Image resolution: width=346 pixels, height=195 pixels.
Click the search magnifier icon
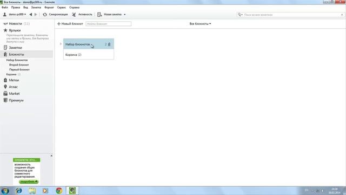point(239,15)
